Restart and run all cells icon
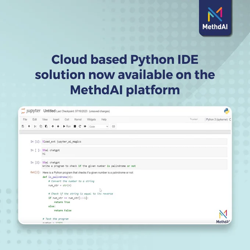 85,126
